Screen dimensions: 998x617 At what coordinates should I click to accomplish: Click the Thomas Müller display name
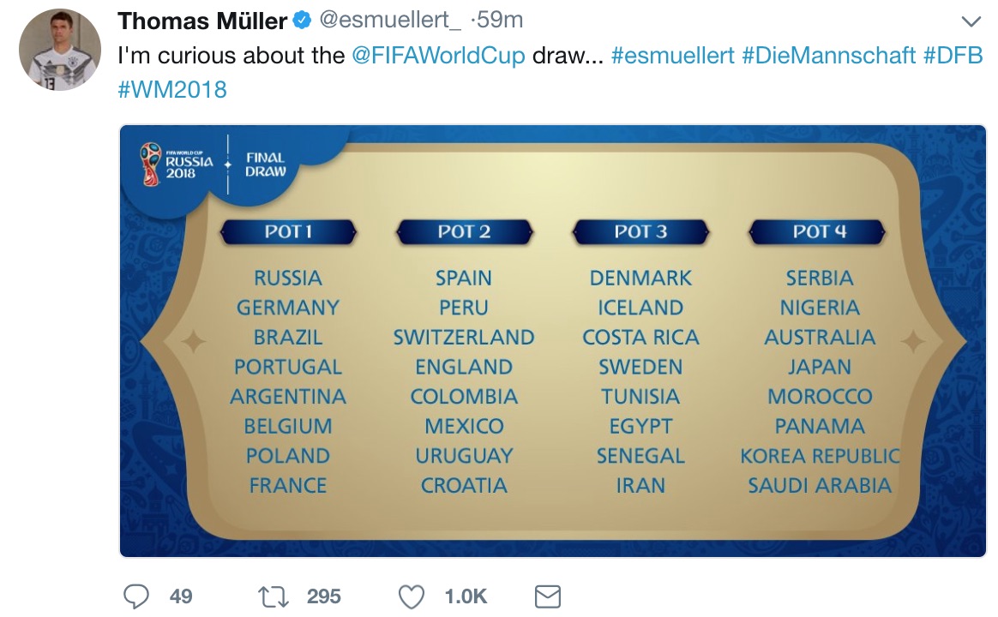pyautogui.click(x=202, y=21)
